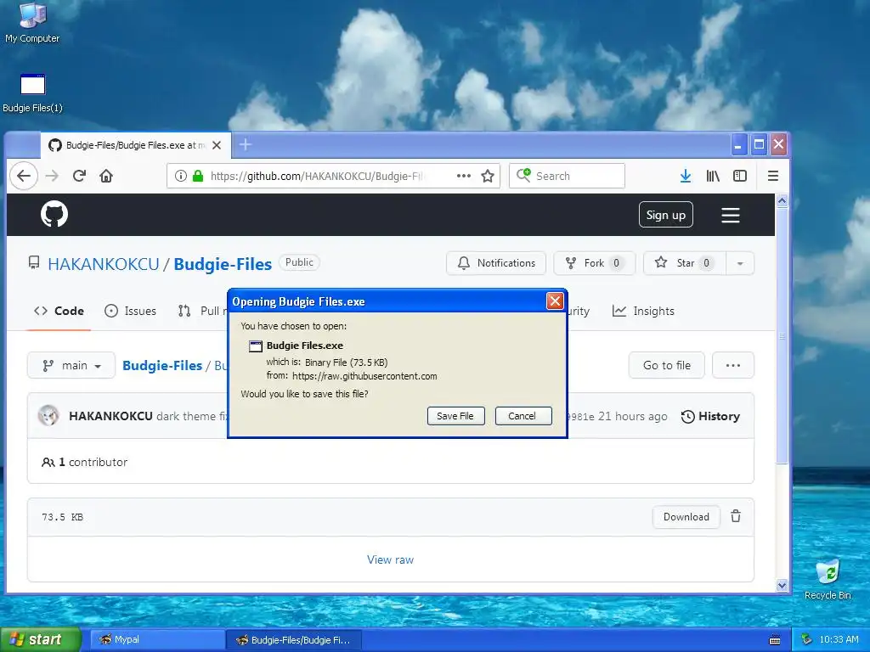870x652 pixels.
Task: Open the View raw link
Action: [x=390, y=560]
